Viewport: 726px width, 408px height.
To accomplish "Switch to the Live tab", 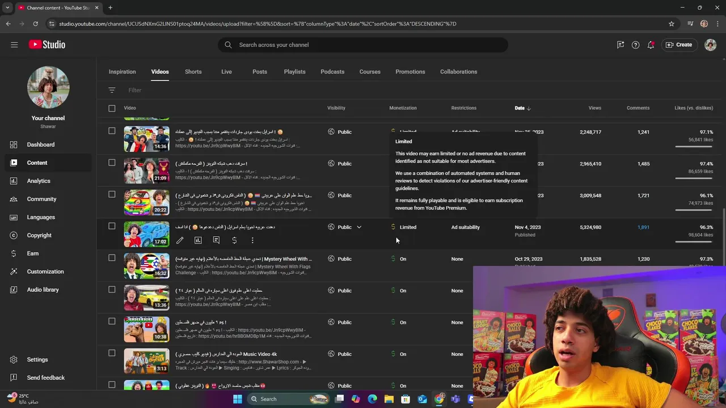I will [x=226, y=72].
